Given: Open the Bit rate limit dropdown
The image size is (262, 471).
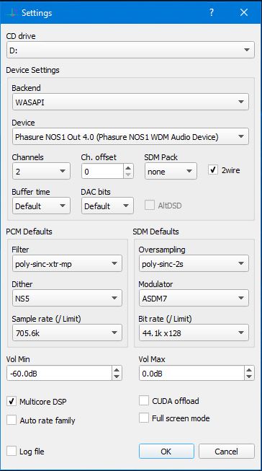Looking at the screenshot, I should [194, 333].
